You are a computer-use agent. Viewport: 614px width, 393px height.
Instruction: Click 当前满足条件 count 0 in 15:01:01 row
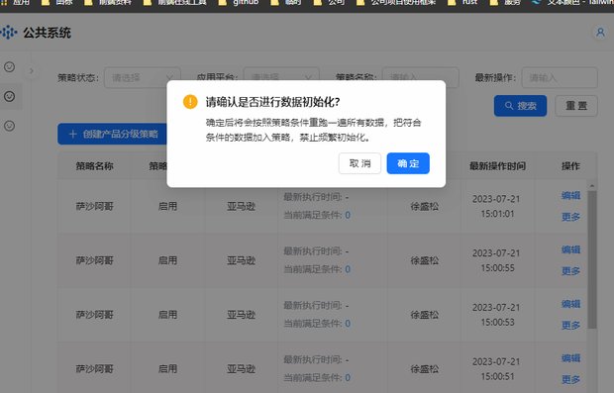click(348, 215)
